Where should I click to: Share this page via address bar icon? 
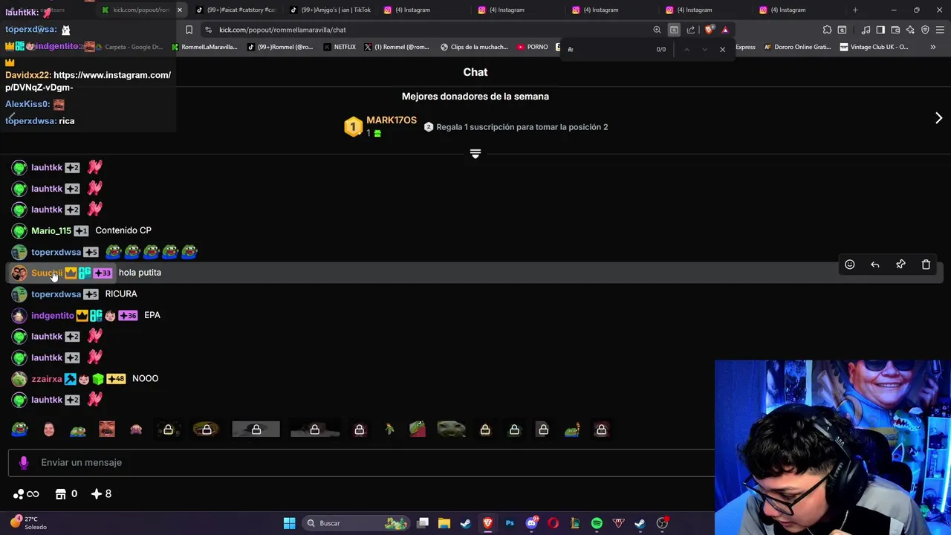tap(691, 30)
